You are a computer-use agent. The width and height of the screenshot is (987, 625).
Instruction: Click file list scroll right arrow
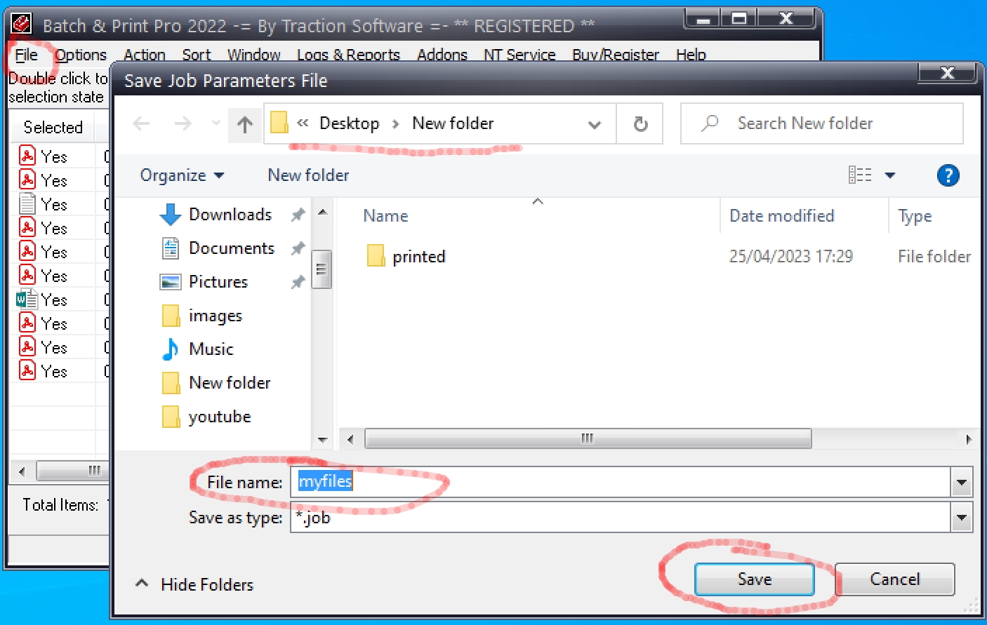pyautogui.click(x=969, y=439)
